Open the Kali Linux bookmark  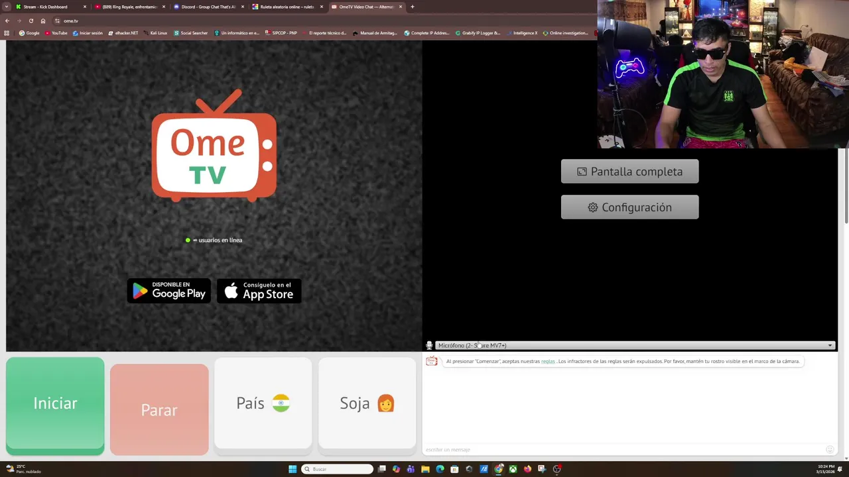(x=156, y=32)
